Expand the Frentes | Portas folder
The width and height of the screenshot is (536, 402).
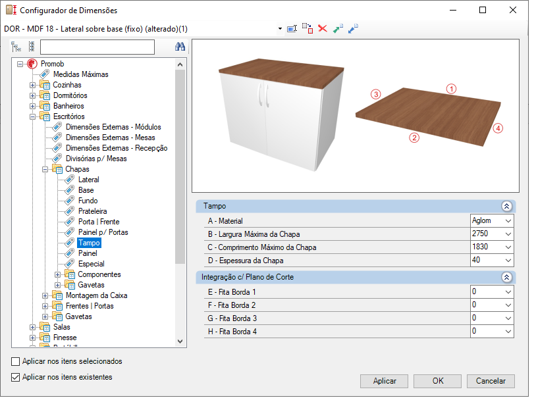pyautogui.click(x=45, y=306)
